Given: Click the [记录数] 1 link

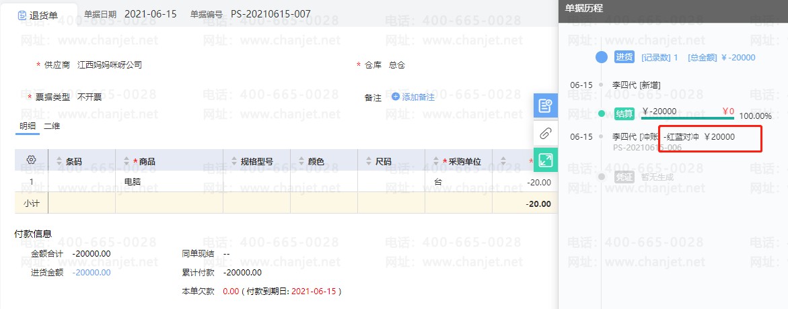Looking at the screenshot, I should [x=660, y=58].
